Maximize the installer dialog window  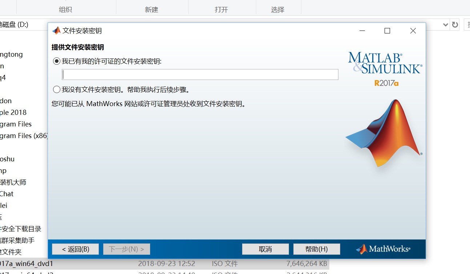pos(387,31)
